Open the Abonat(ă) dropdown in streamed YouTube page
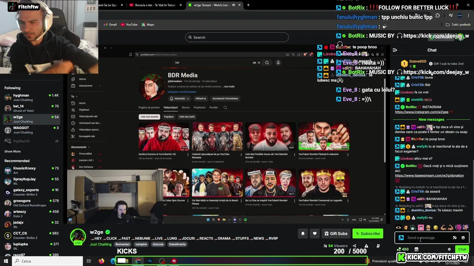The height and width of the screenshot is (266, 474). [179, 99]
